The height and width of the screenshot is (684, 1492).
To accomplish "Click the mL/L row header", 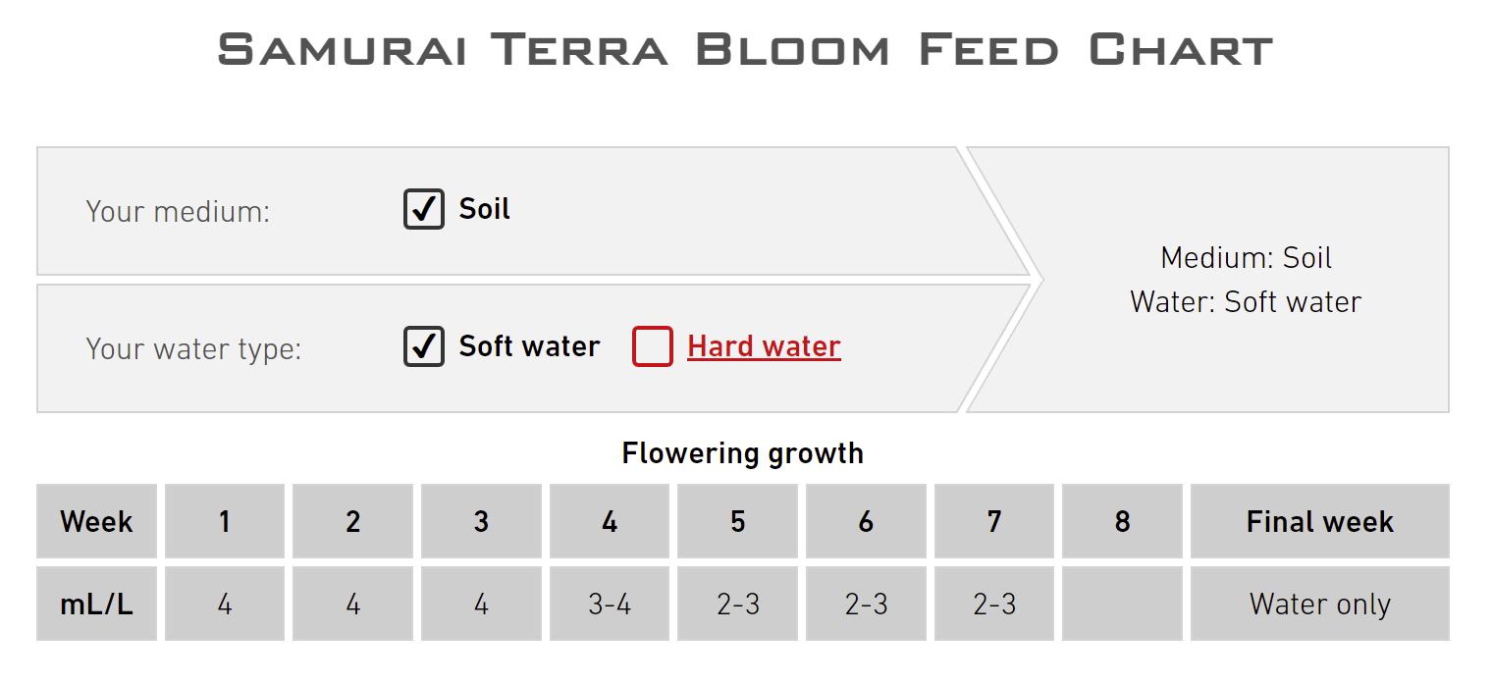I will 96,604.
